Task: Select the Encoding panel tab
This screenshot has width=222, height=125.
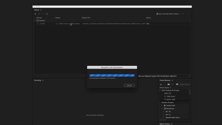Action: coord(37,80)
